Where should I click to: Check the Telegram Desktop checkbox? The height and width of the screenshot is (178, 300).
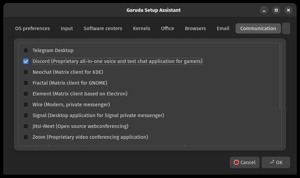click(26, 50)
